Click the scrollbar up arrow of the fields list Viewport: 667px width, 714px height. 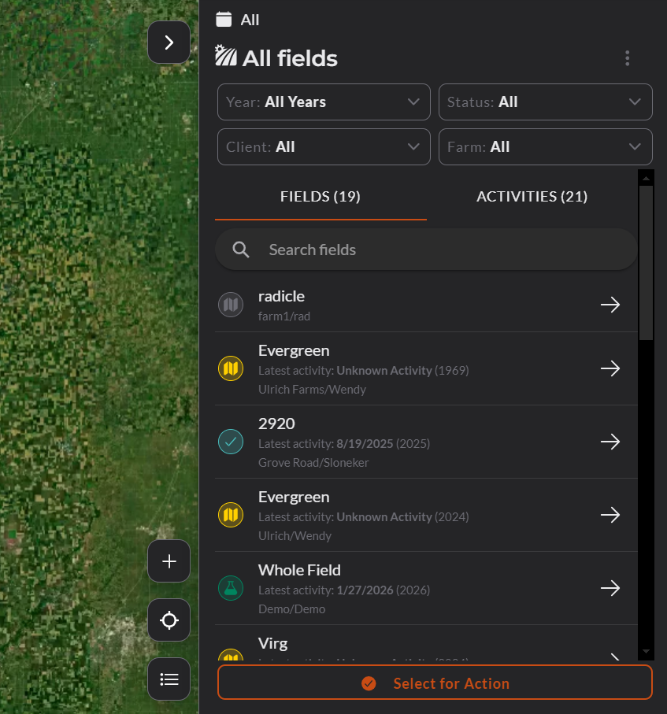pos(646,178)
